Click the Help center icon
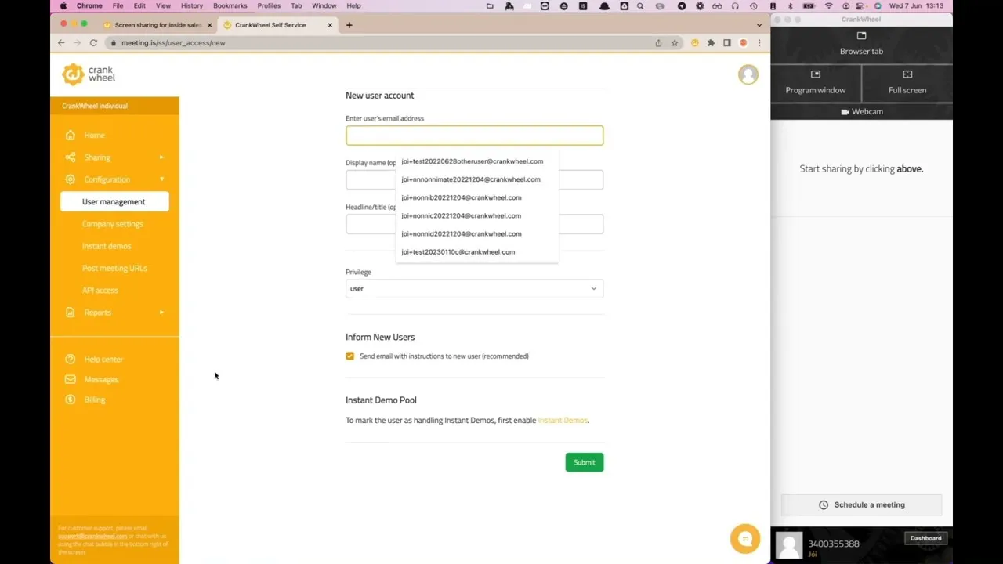Image resolution: width=1003 pixels, height=564 pixels. coord(71,360)
